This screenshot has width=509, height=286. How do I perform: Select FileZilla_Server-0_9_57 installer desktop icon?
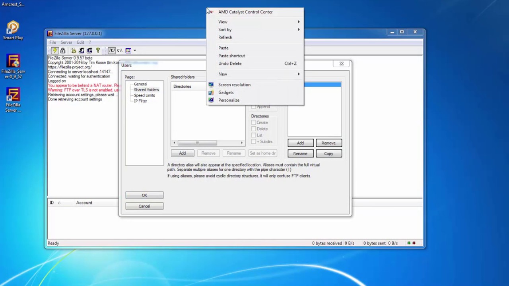pos(13,66)
